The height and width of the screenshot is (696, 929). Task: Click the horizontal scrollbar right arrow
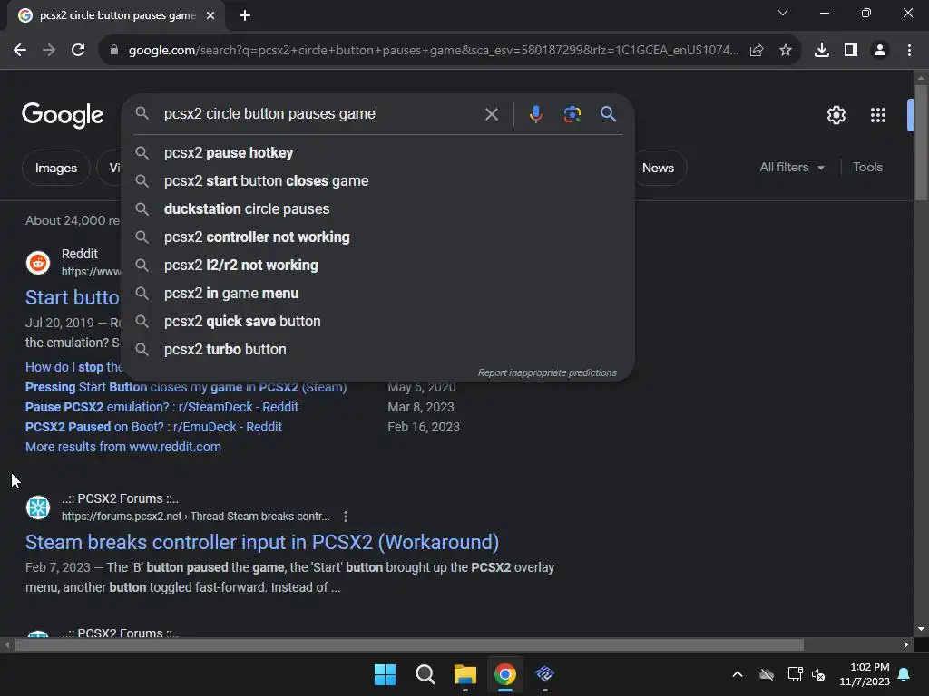906,645
